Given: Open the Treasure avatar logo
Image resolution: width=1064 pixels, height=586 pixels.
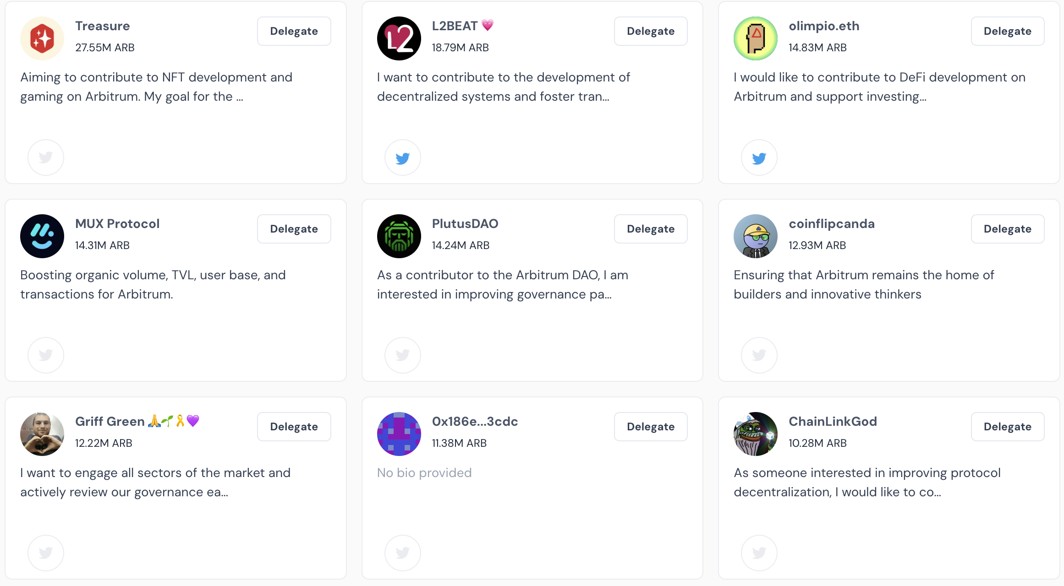Looking at the screenshot, I should (42, 38).
